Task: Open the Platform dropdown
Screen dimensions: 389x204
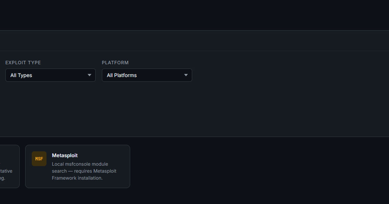Action: click(x=147, y=75)
